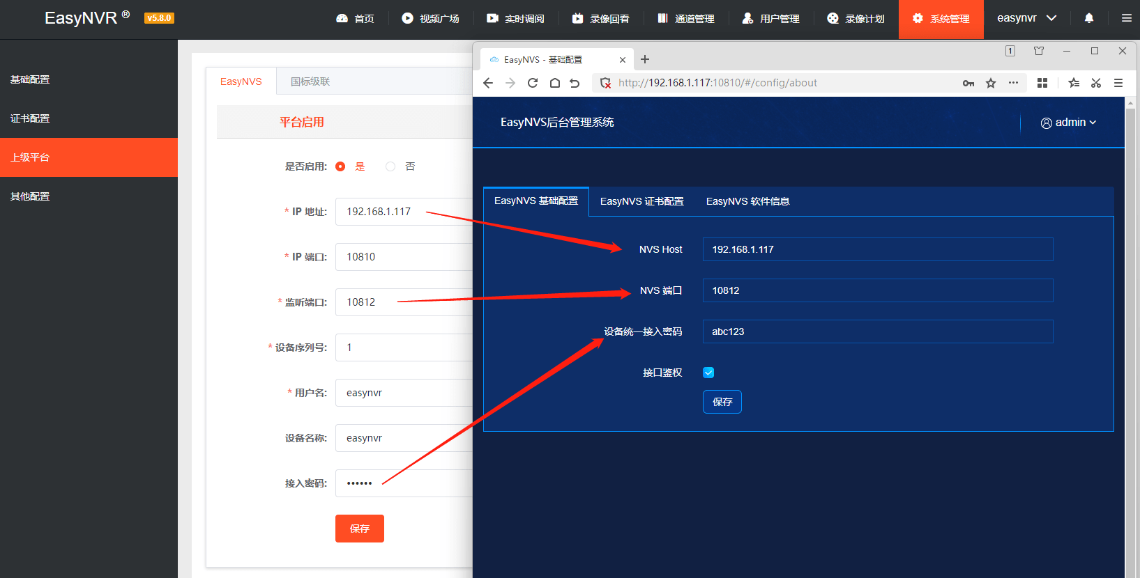Click the IP 端口 field with 10810
1140x578 pixels.
pyautogui.click(x=404, y=257)
